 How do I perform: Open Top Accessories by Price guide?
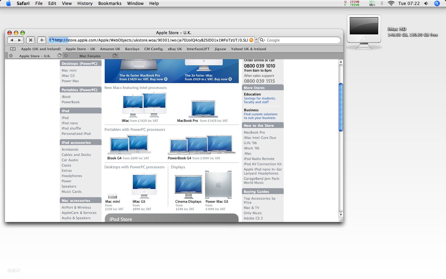tap(260, 200)
